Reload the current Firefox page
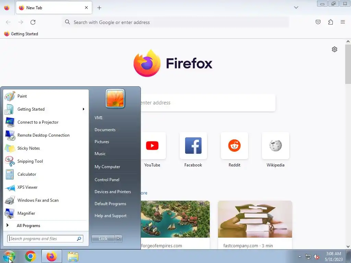 pyautogui.click(x=33, y=22)
